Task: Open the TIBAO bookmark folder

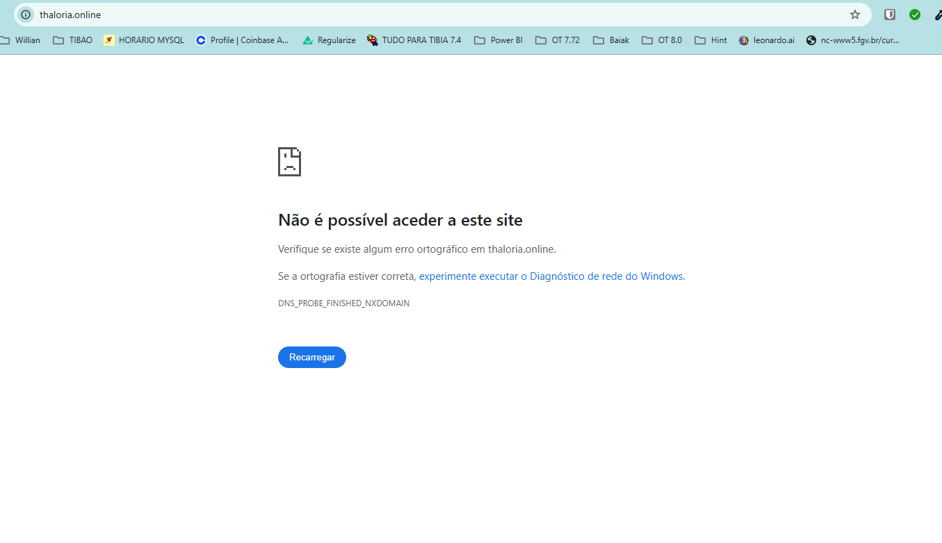Action: (73, 40)
